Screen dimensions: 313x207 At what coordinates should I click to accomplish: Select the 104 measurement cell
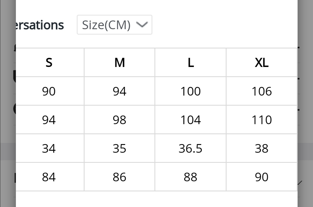(x=190, y=120)
